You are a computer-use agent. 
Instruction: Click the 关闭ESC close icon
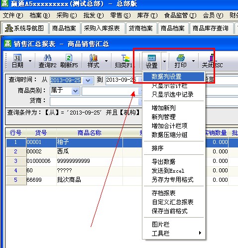point(212,58)
